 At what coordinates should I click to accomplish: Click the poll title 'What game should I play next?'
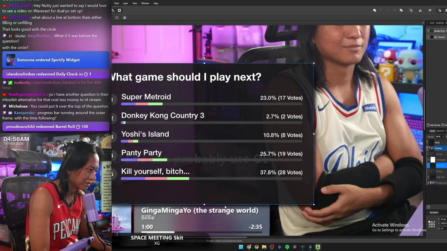(x=186, y=77)
